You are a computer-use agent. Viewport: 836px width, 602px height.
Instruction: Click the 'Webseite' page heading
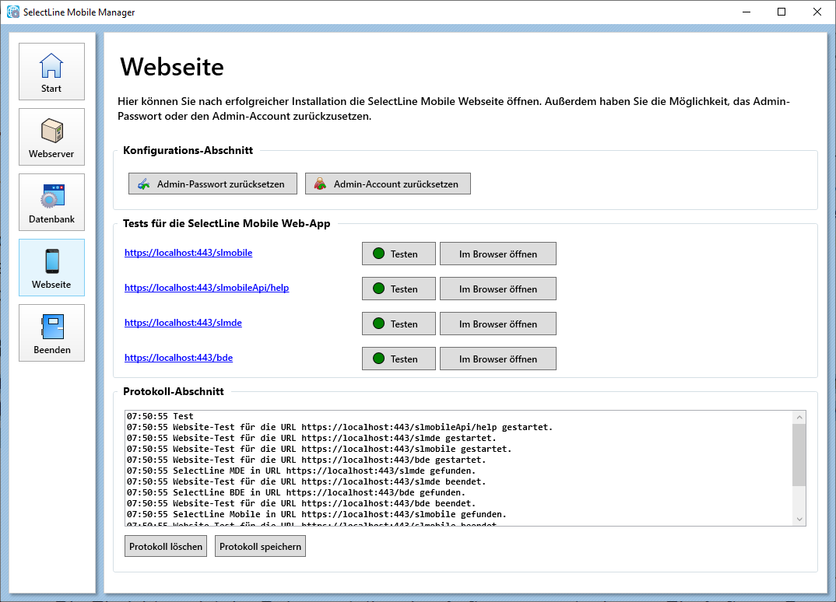172,67
